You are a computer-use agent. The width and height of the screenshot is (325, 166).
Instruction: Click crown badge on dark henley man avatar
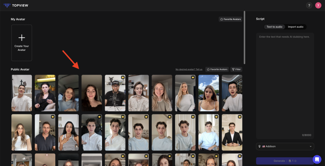pos(53,116)
